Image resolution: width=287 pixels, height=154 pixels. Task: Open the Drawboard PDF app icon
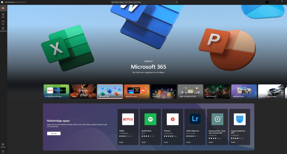(x=217, y=119)
